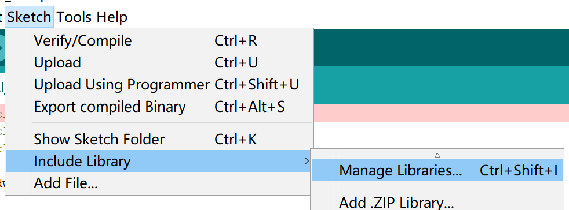Open Manage Libraries...
Image resolution: width=569 pixels, height=210 pixels.
click(437, 170)
